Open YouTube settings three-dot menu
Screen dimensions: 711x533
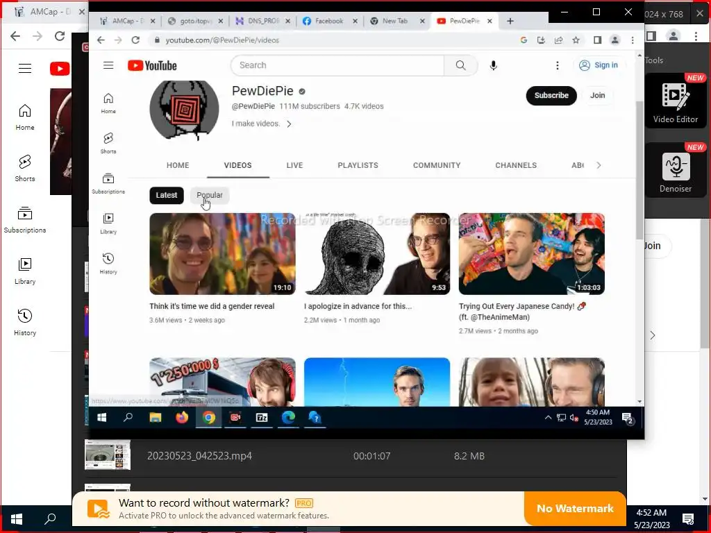(x=558, y=66)
